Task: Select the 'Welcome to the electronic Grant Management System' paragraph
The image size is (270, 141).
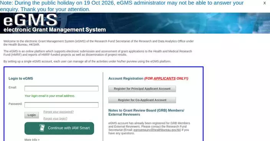Action: [x=99, y=43]
